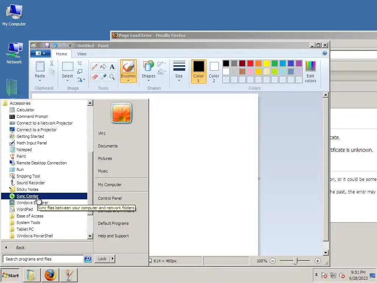Screen dimensions: 377x283
Task: Switch to the Home ribbon tab
Action: 61,54
